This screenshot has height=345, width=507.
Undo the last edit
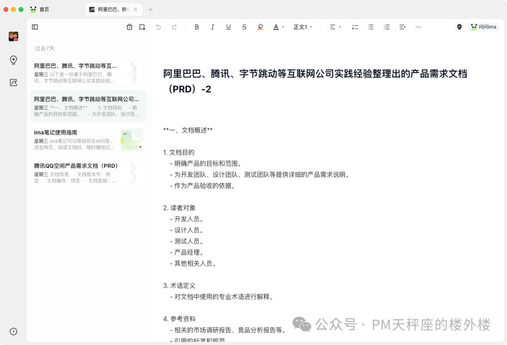point(159,27)
